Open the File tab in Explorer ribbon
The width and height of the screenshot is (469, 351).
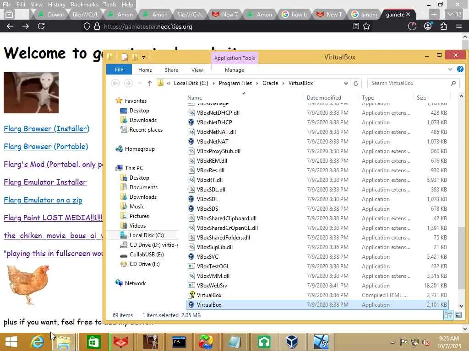[x=119, y=69]
